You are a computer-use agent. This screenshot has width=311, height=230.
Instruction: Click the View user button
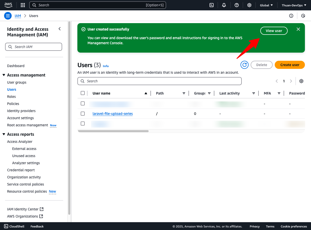(x=274, y=31)
